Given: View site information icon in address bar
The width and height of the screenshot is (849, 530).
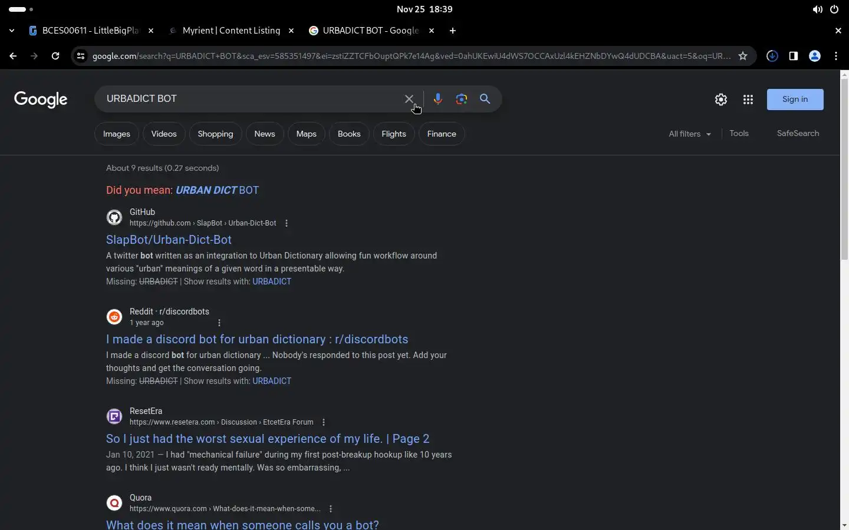Looking at the screenshot, I should tap(81, 56).
